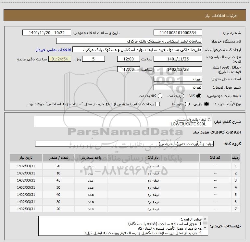
Task: Click the اطلاعات کالاهای مورد نیاز heading
Action: tap(217, 132)
